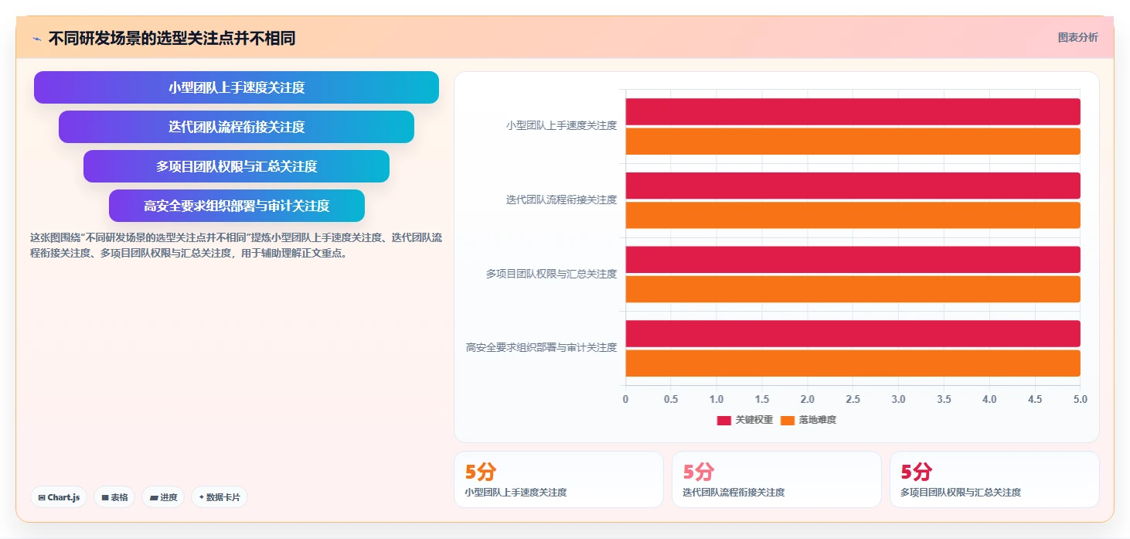This screenshot has width=1130, height=539.
Task: Click the orange bar for 多项目团队权限与汇总关注度
Action: click(853, 289)
